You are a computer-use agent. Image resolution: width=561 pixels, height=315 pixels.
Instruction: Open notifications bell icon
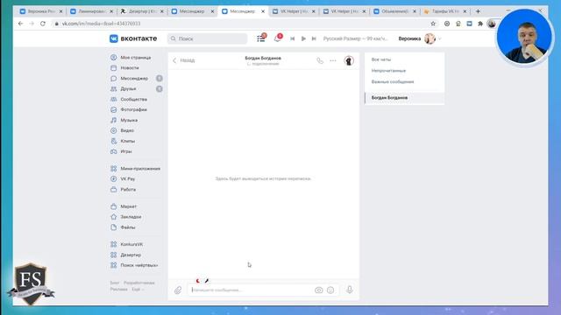pyautogui.click(x=277, y=38)
